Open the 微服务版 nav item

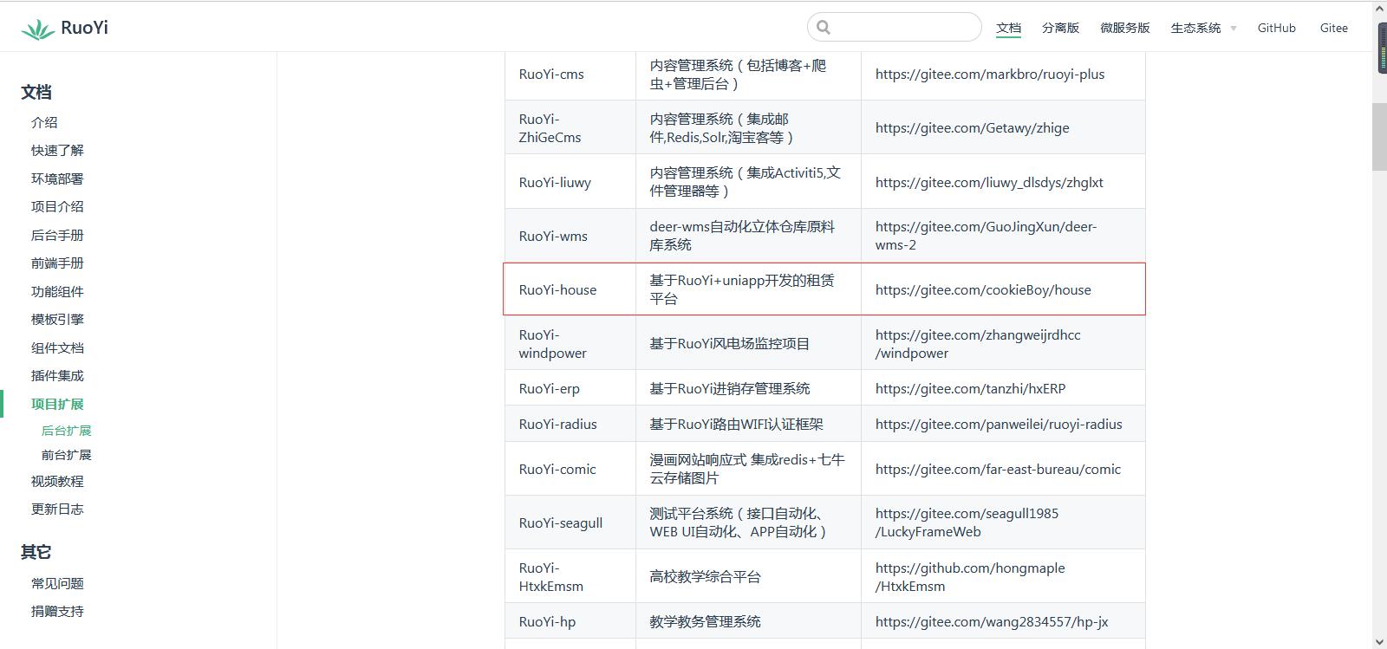(x=1124, y=28)
